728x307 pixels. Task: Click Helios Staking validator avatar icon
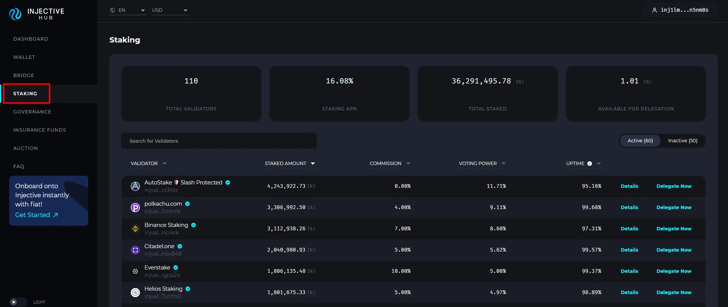coord(135,293)
